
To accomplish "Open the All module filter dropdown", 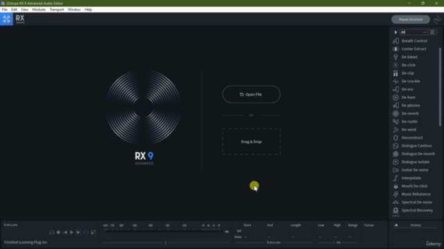I will [x=413, y=33].
